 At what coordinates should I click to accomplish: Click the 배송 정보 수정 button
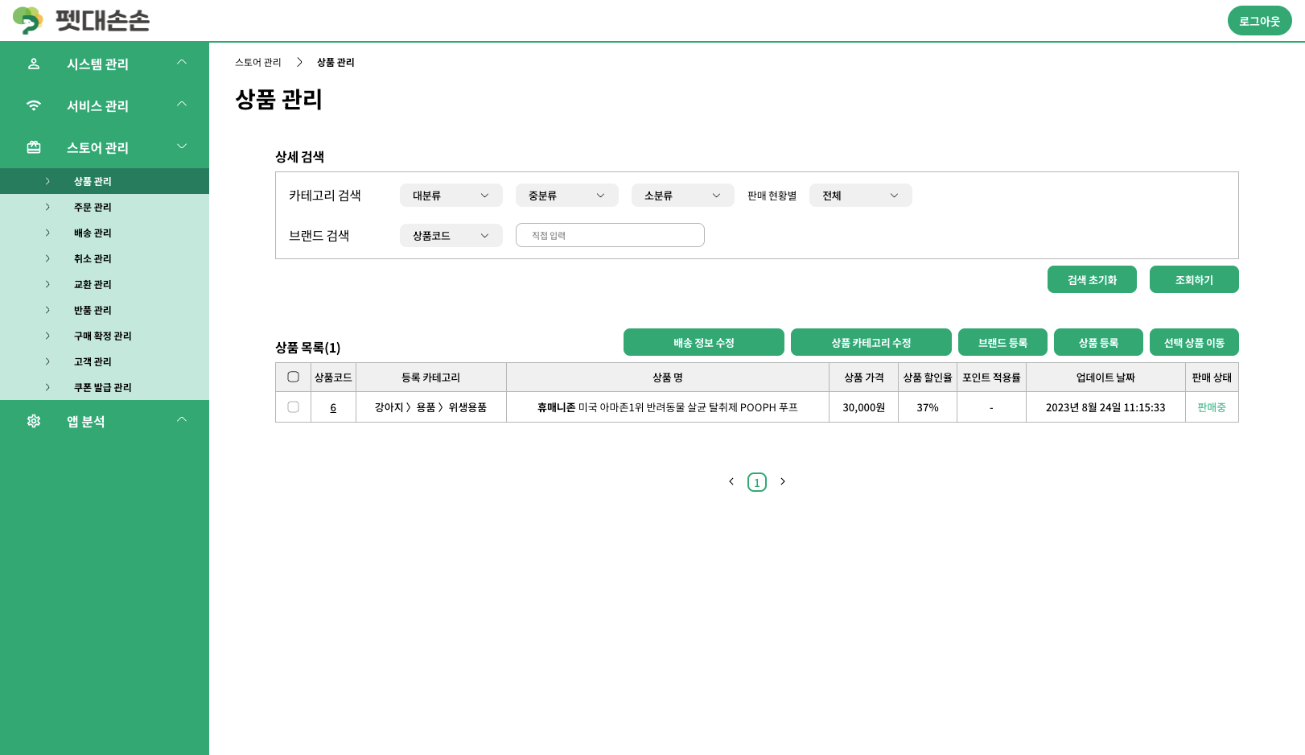click(x=704, y=342)
